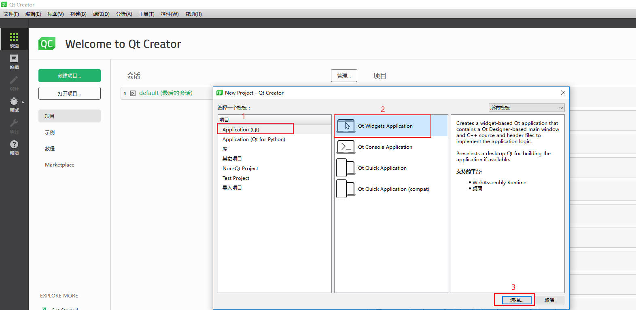Click the 打开项目... button
The height and width of the screenshot is (310, 636).
(x=70, y=93)
